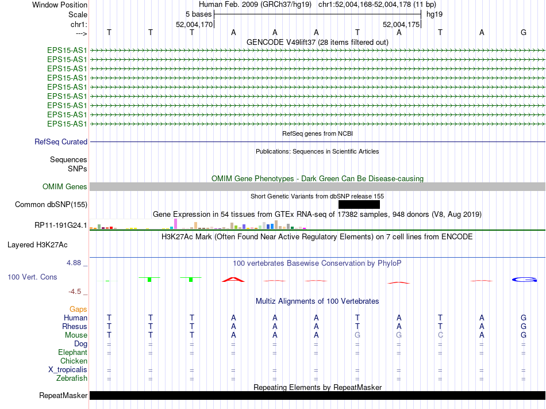Click the Rhesus alignment row label

pyautogui.click(x=75, y=326)
